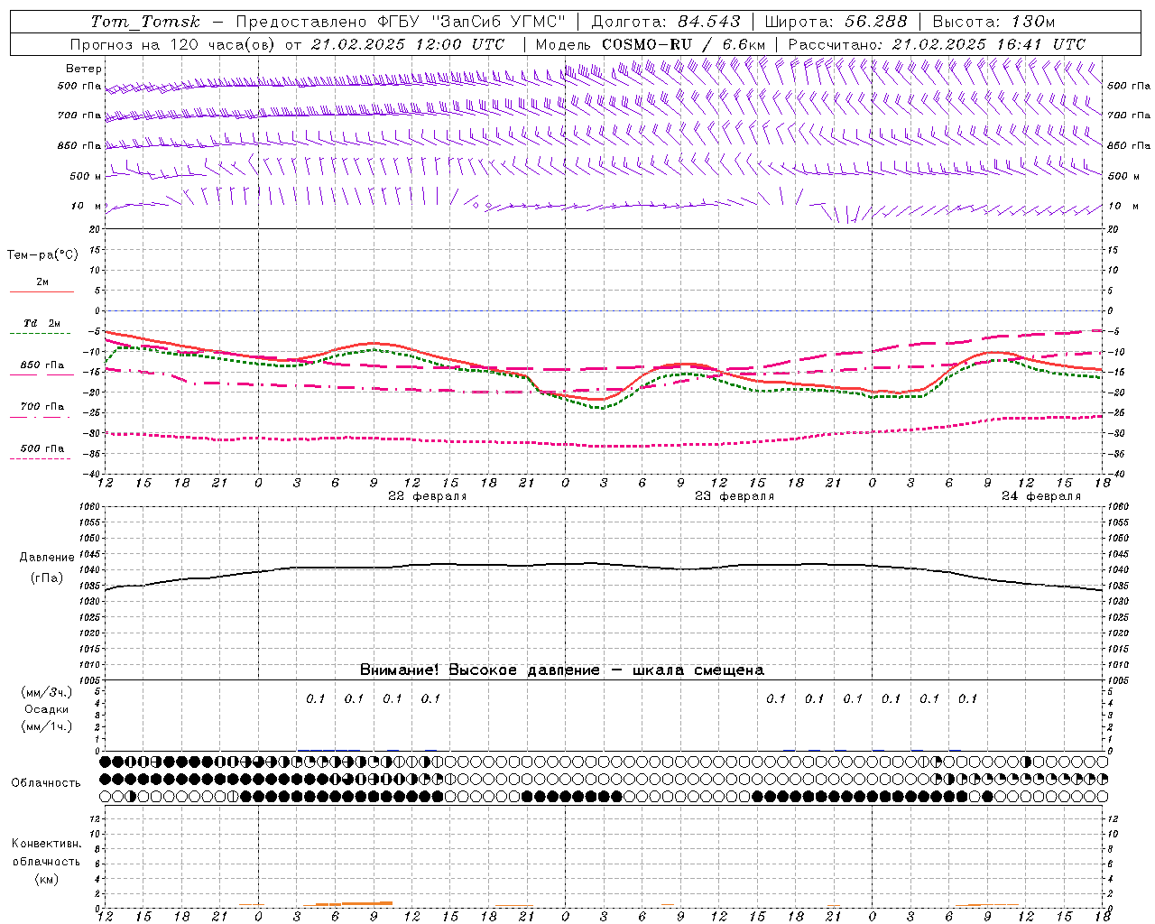Click the Tom_Tomsk station title
Viewport: 1155px width, 924px height.
pyautogui.click(x=145, y=22)
